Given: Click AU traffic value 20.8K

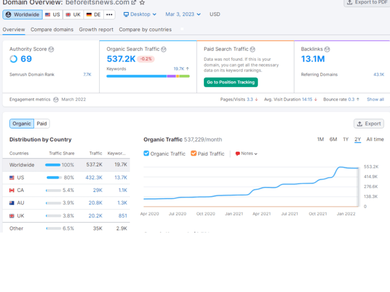Looking at the screenshot, I should point(96,203).
